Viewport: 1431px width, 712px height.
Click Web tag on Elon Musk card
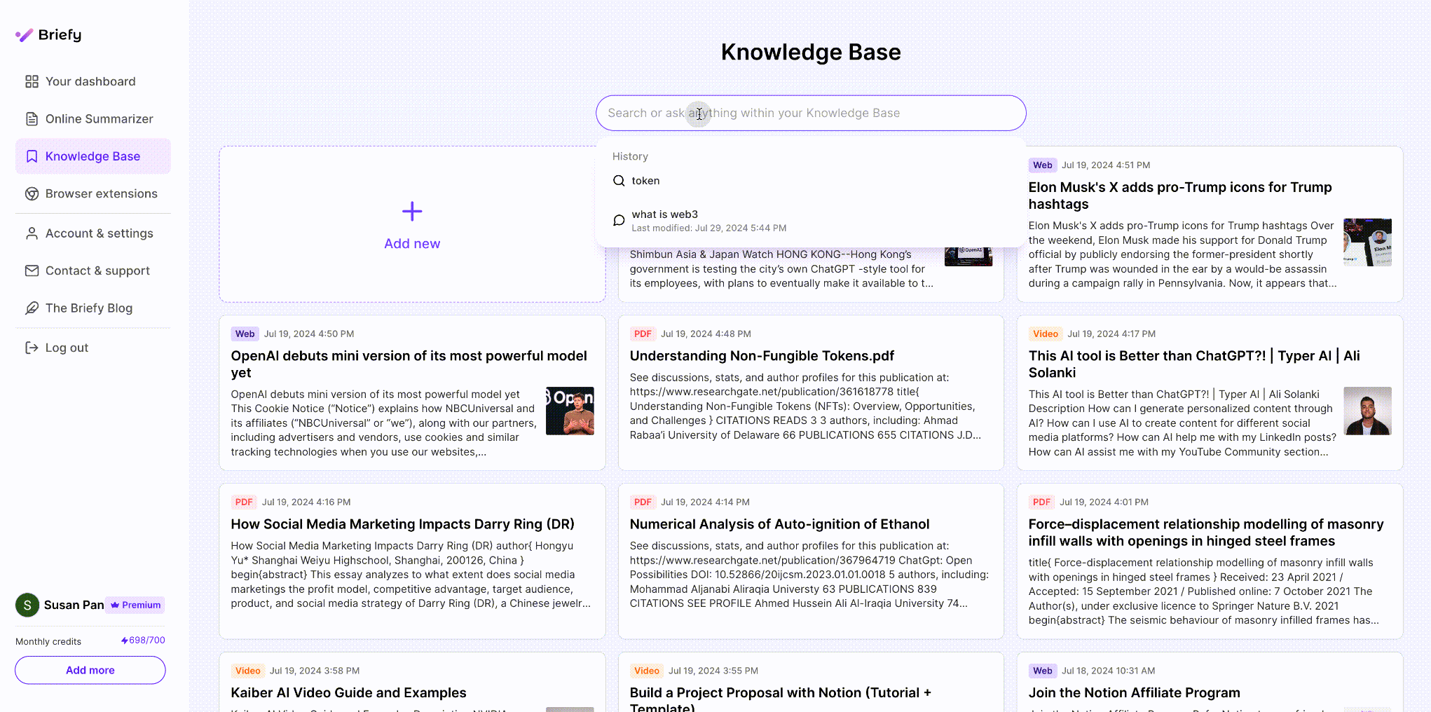pos(1042,165)
